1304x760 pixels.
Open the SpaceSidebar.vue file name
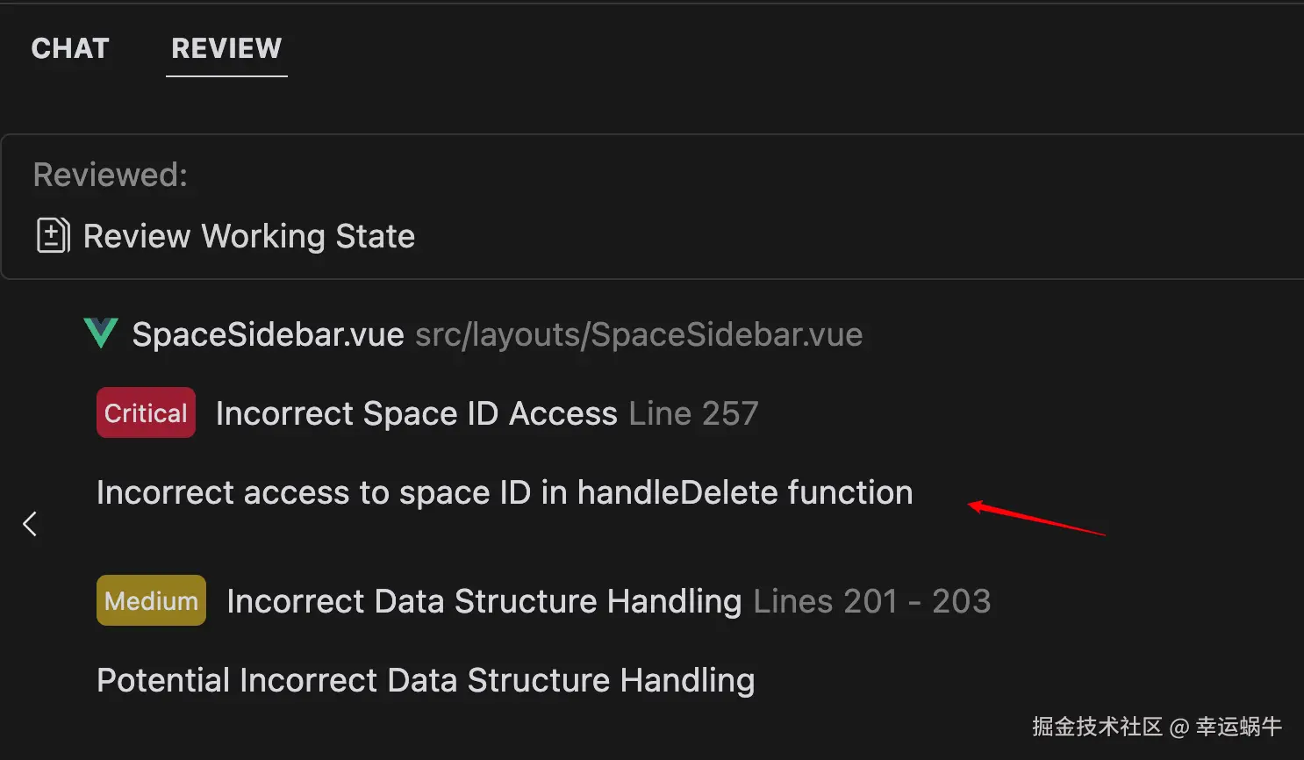(268, 334)
